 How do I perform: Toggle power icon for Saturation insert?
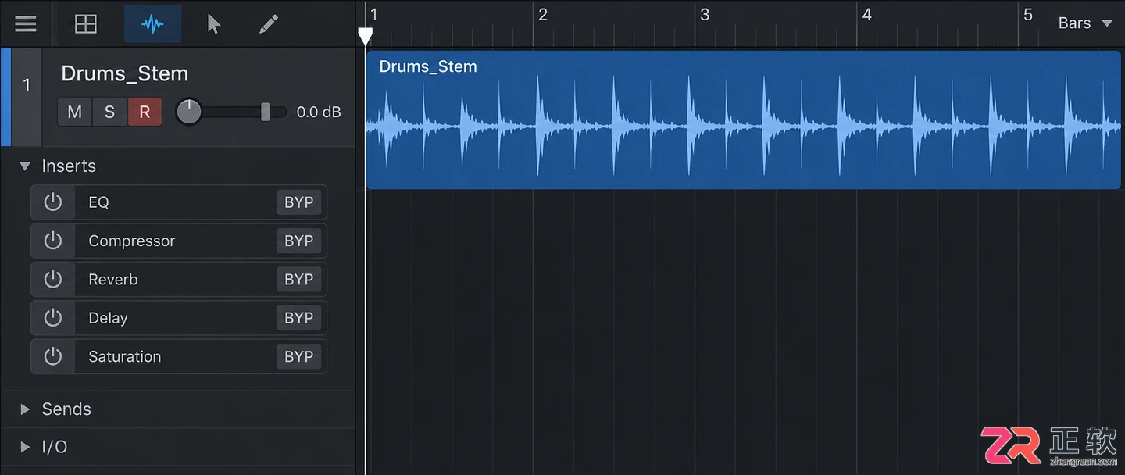(x=52, y=356)
